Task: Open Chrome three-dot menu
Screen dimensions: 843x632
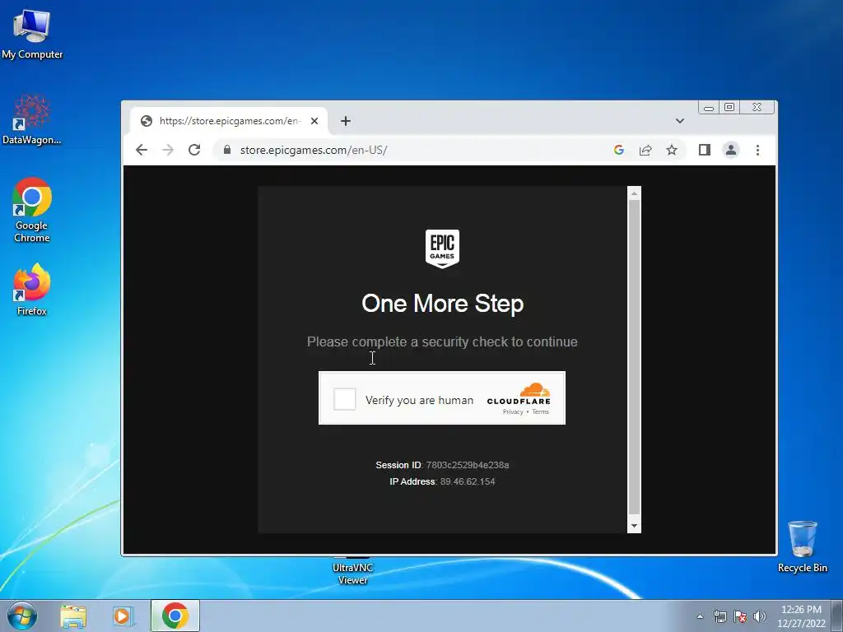Action: [x=757, y=150]
